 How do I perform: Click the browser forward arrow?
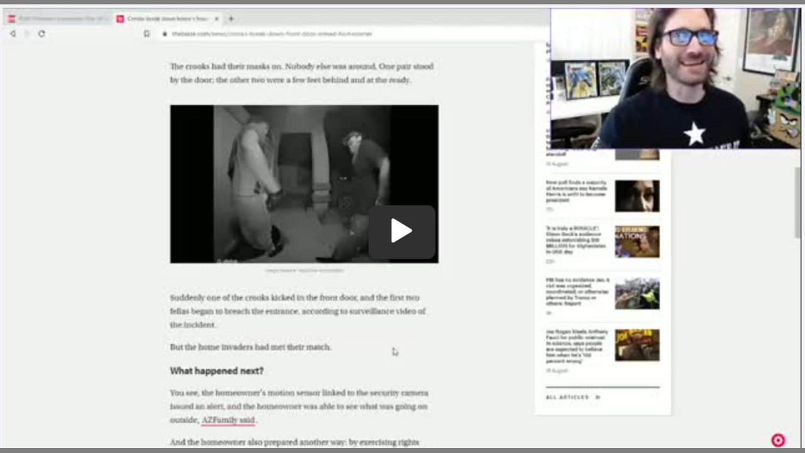27,34
